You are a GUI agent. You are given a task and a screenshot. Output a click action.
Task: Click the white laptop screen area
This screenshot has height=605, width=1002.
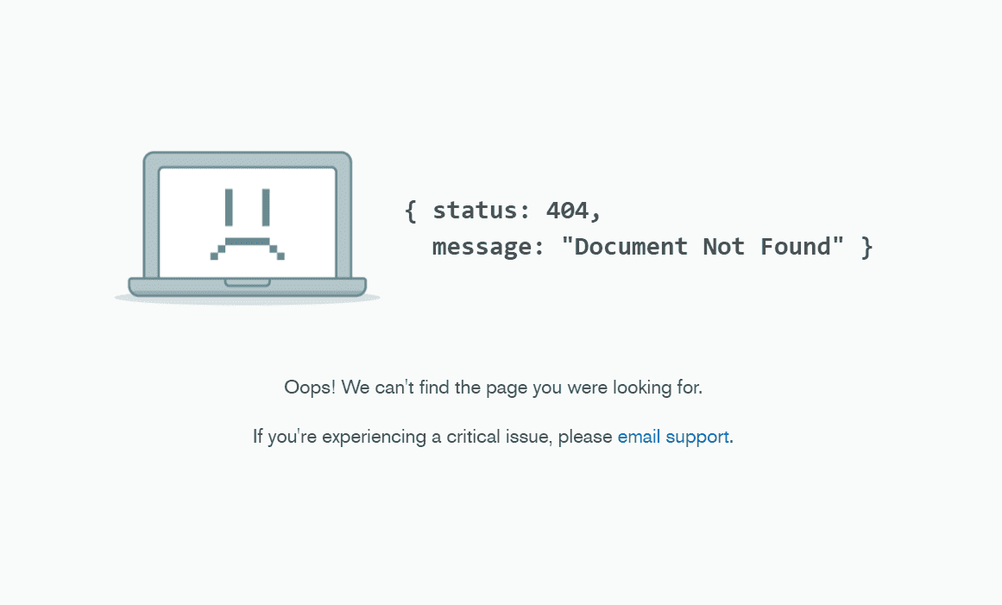click(248, 223)
